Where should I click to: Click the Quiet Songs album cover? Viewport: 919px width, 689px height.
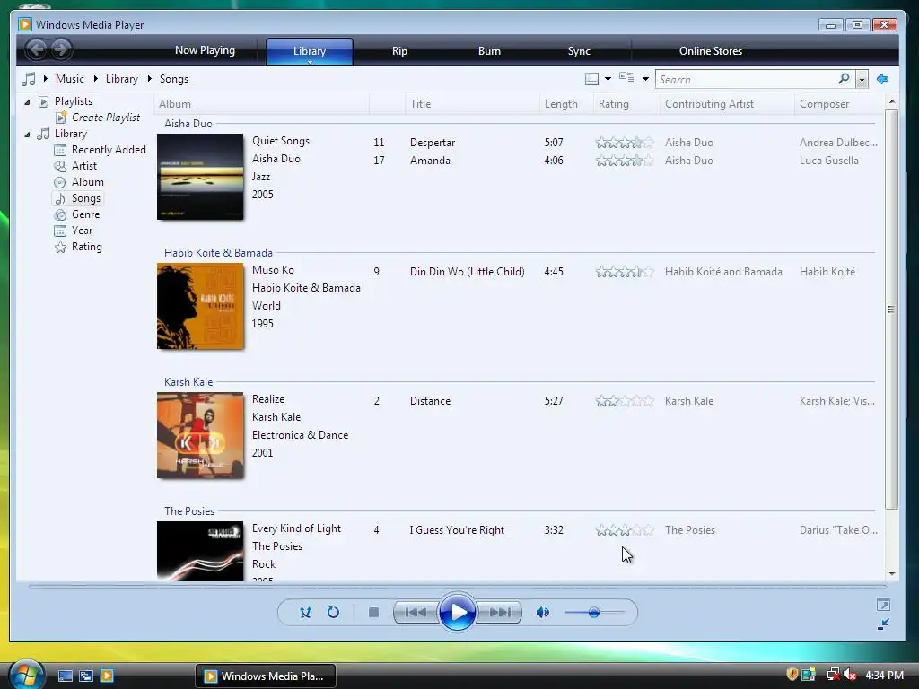point(200,177)
